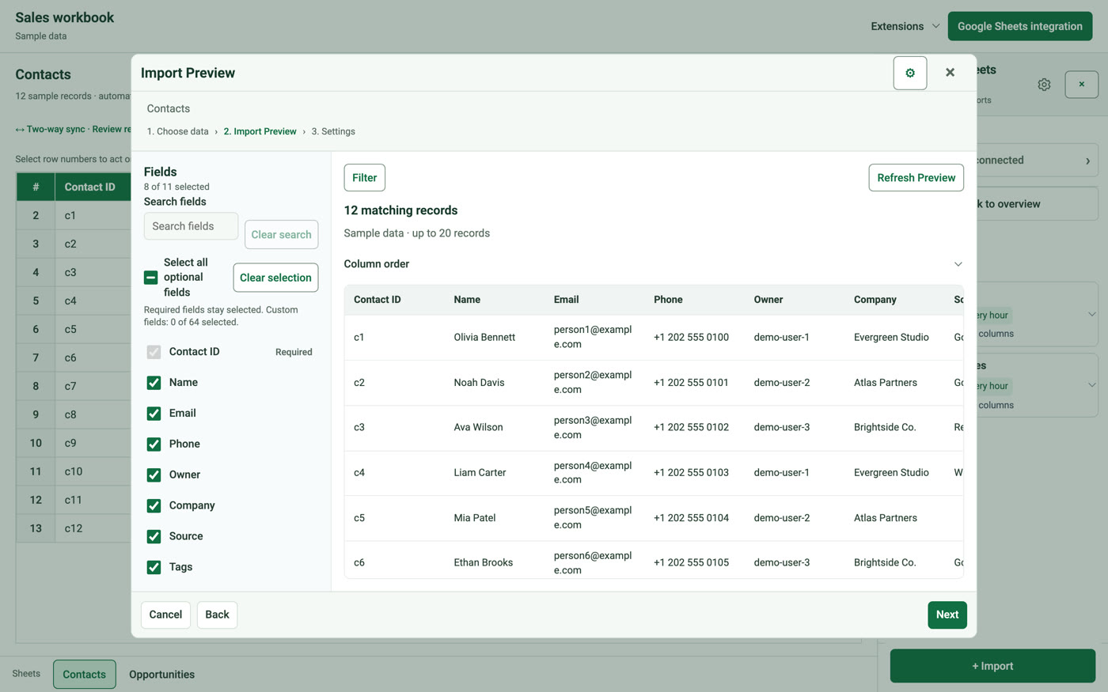Open Google Sheets integration
The width and height of the screenshot is (1108, 692).
point(1020,26)
